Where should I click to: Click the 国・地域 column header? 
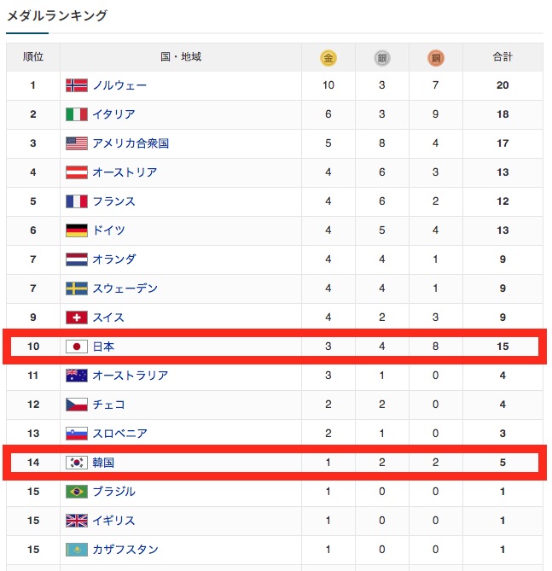pyautogui.click(x=181, y=57)
